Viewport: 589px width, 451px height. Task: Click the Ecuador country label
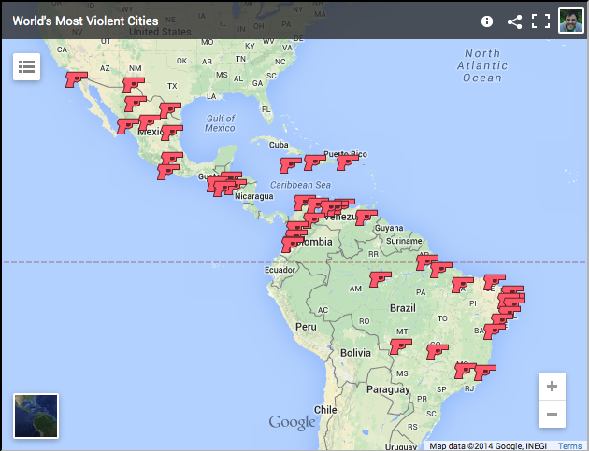(x=280, y=270)
